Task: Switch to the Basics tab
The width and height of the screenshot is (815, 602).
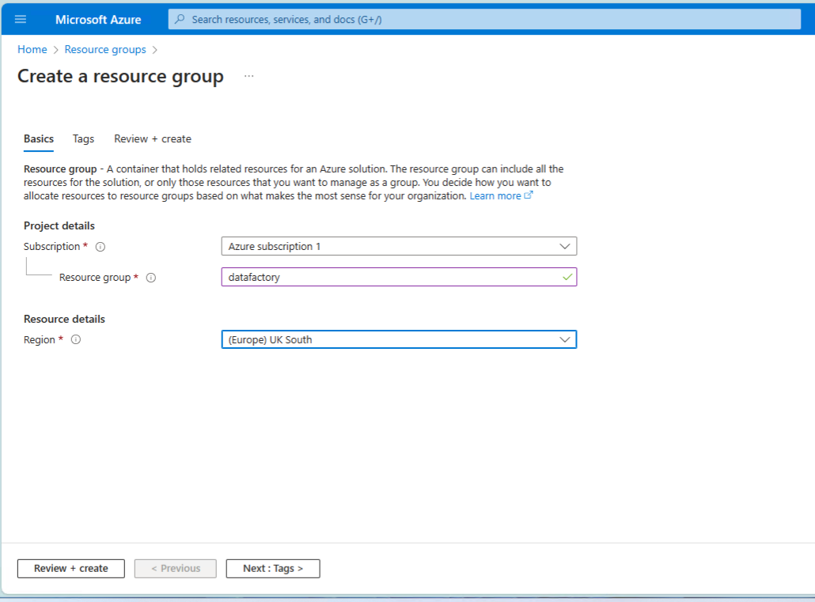Action: [39, 138]
